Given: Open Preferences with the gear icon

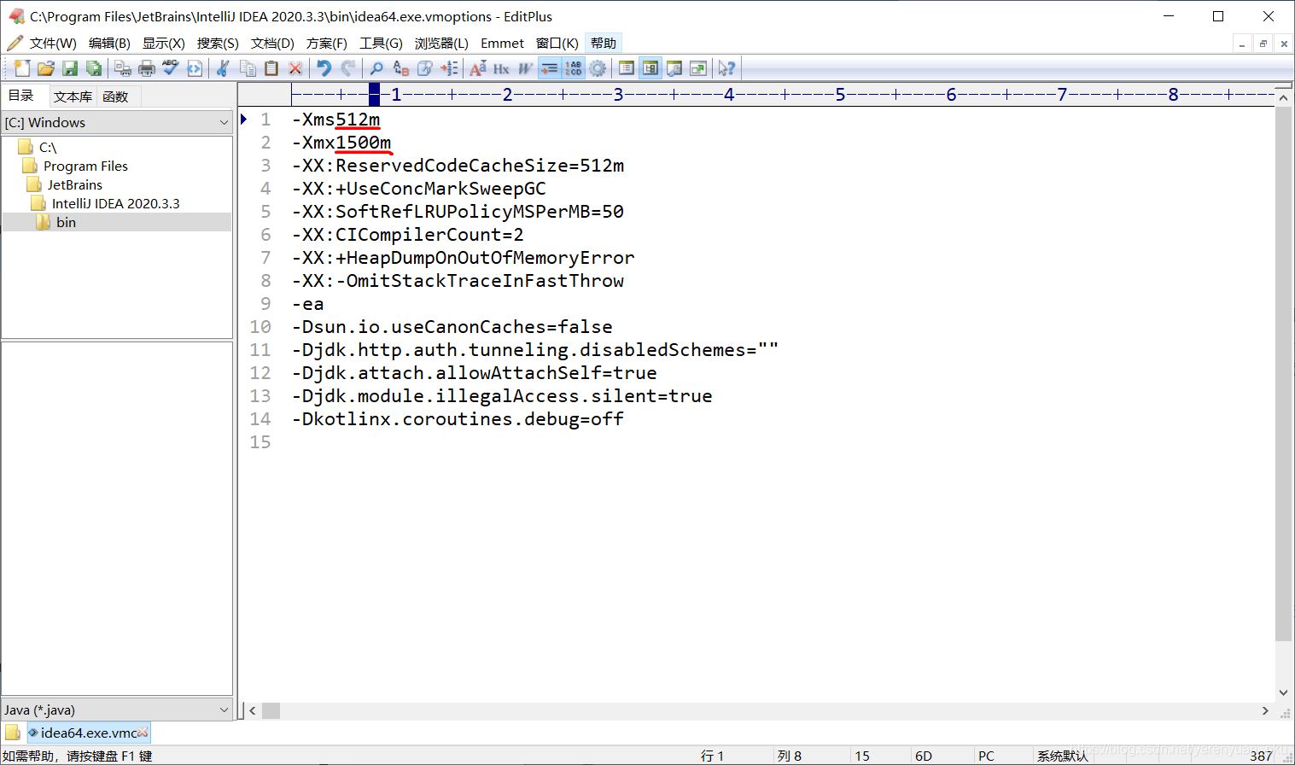Looking at the screenshot, I should (598, 68).
